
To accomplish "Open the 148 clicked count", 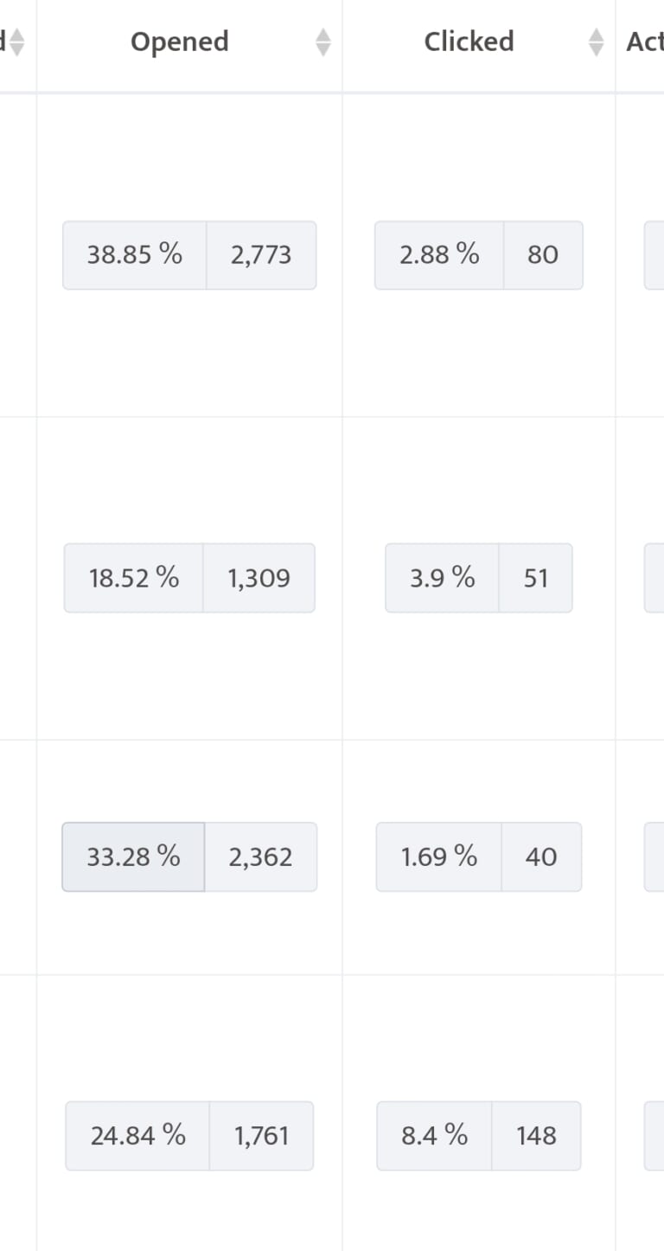I will tap(536, 1135).
